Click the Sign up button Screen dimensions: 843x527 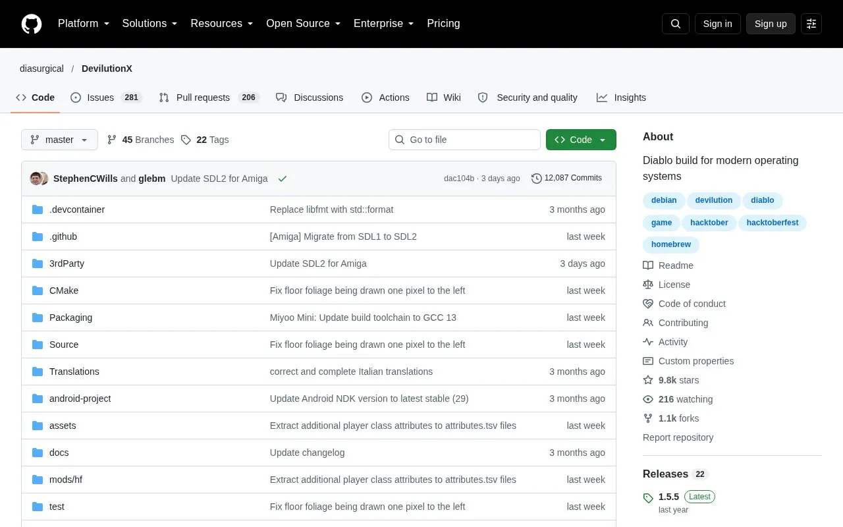click(771, 24)
